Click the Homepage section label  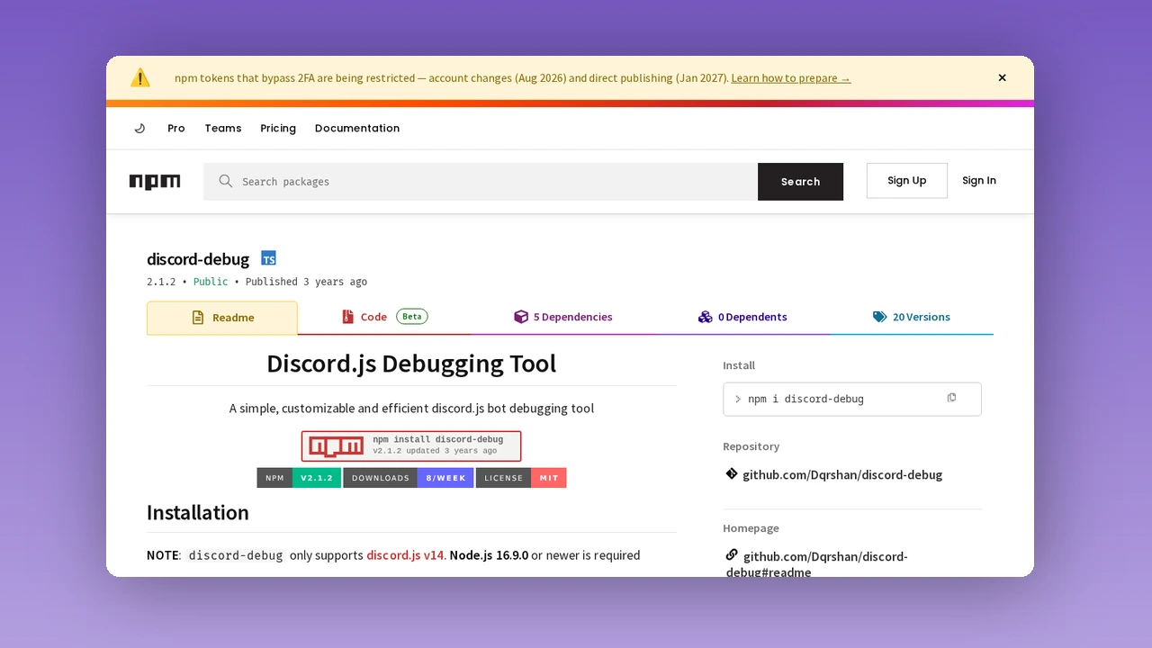click(x=751, y=528)
